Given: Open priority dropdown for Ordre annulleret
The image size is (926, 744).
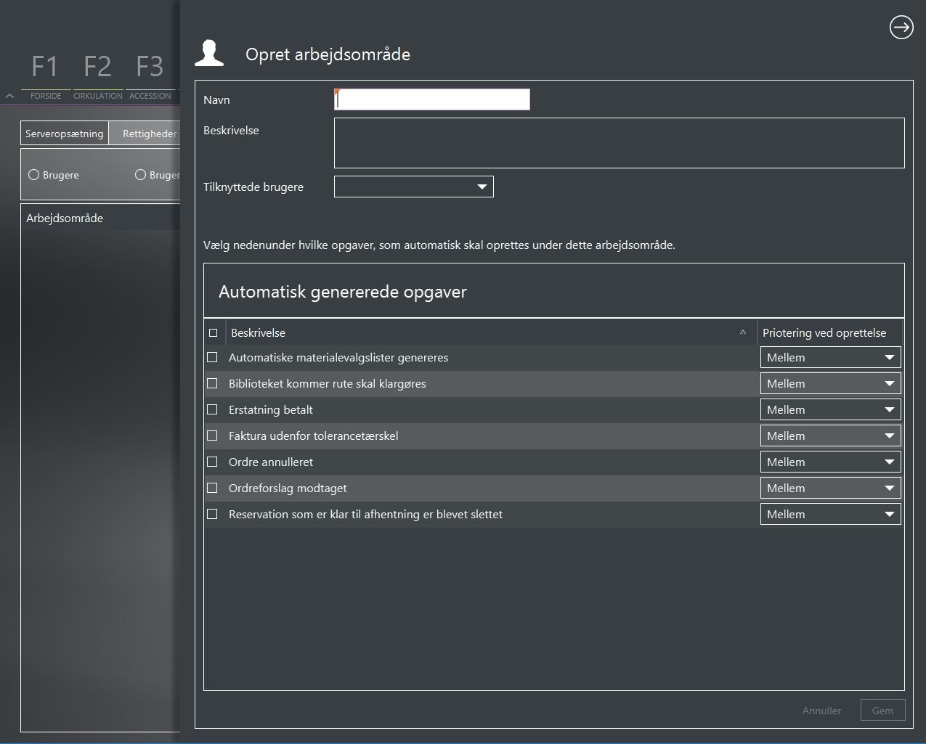Looking at the screenshot, I should pyautogui.click(x=831, y=462).
